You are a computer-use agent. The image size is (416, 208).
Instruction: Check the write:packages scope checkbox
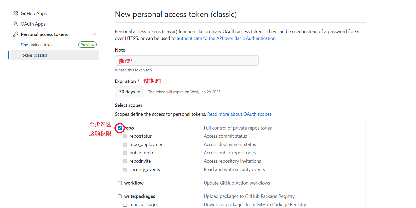pyautogui.click(x=120, y=196)
